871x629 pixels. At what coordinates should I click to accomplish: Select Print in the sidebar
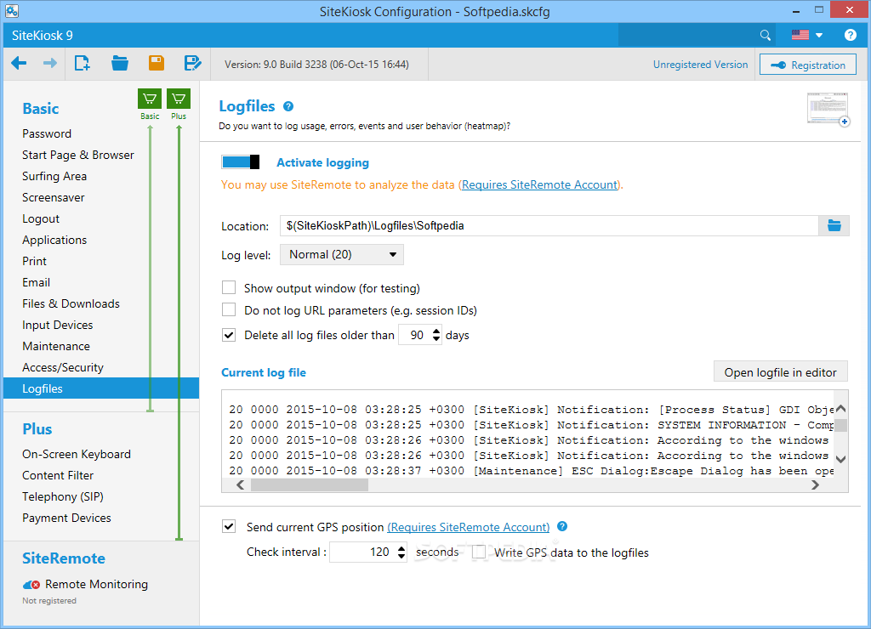pyautogui.click(x=34, y=261)
